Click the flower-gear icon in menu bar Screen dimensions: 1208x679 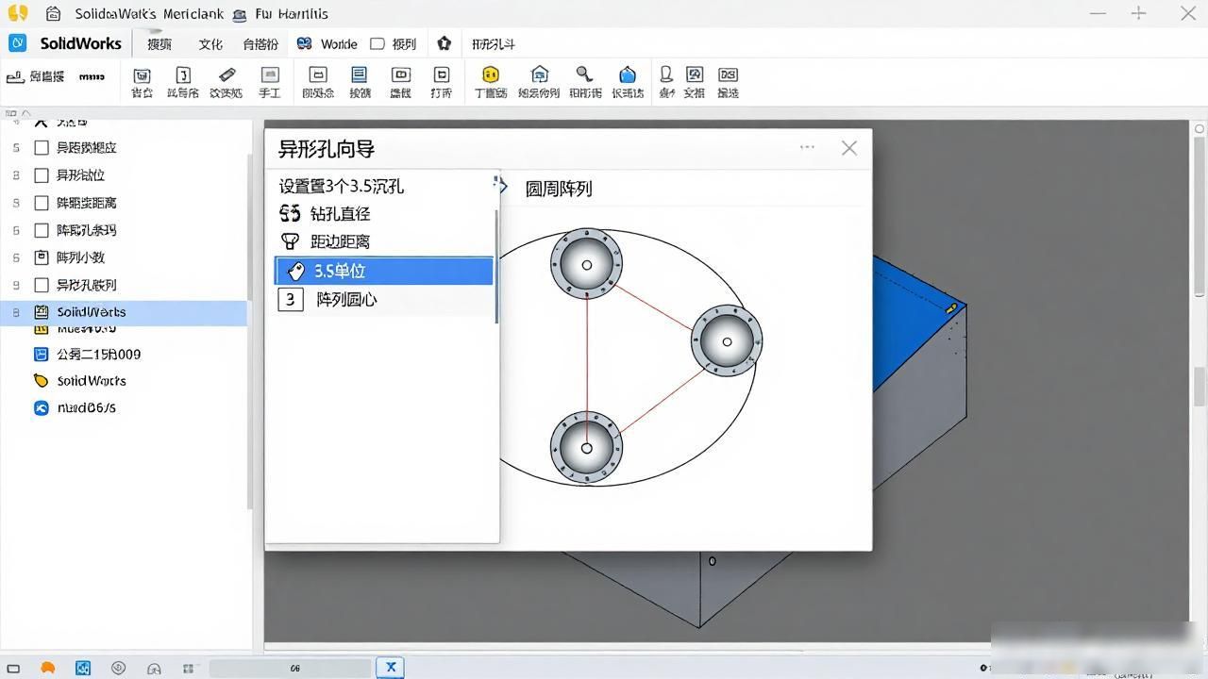click(x=445, y=43)
